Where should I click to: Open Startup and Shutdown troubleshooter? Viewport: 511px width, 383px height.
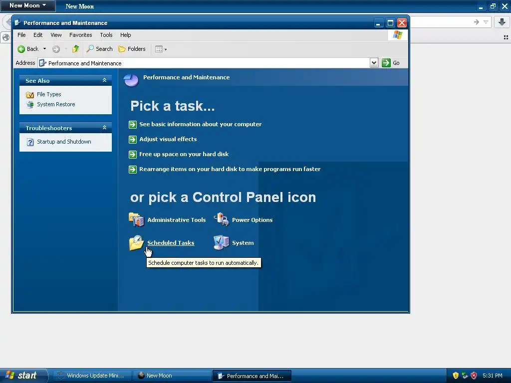[x=64, y=142]
